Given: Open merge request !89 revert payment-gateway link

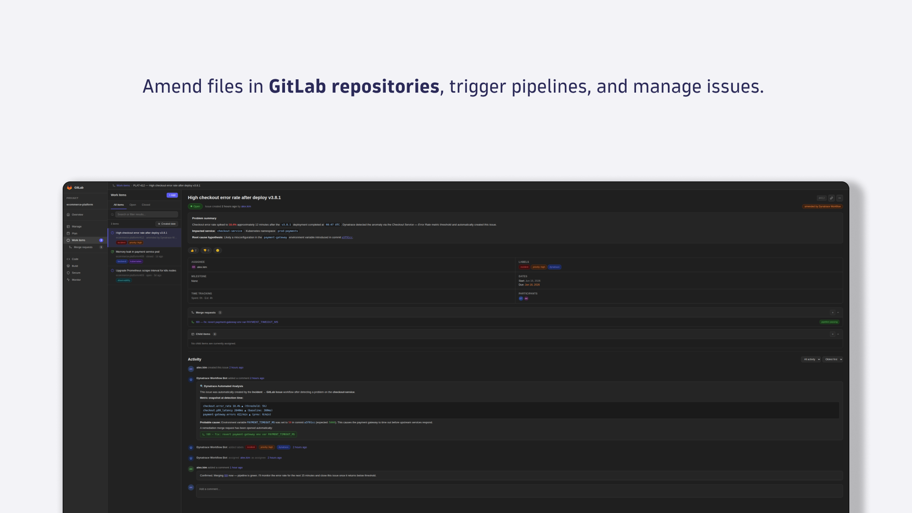Looking at the screenshot, I should (237, 322).
